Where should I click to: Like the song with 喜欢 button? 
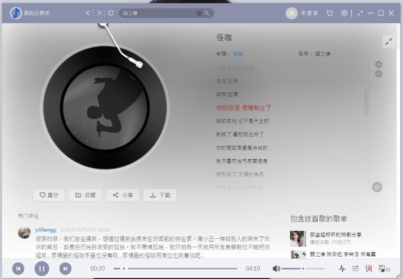(49, 195)
